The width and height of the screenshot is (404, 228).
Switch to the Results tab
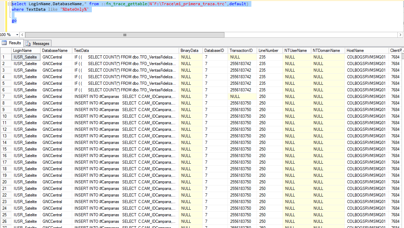15,44
